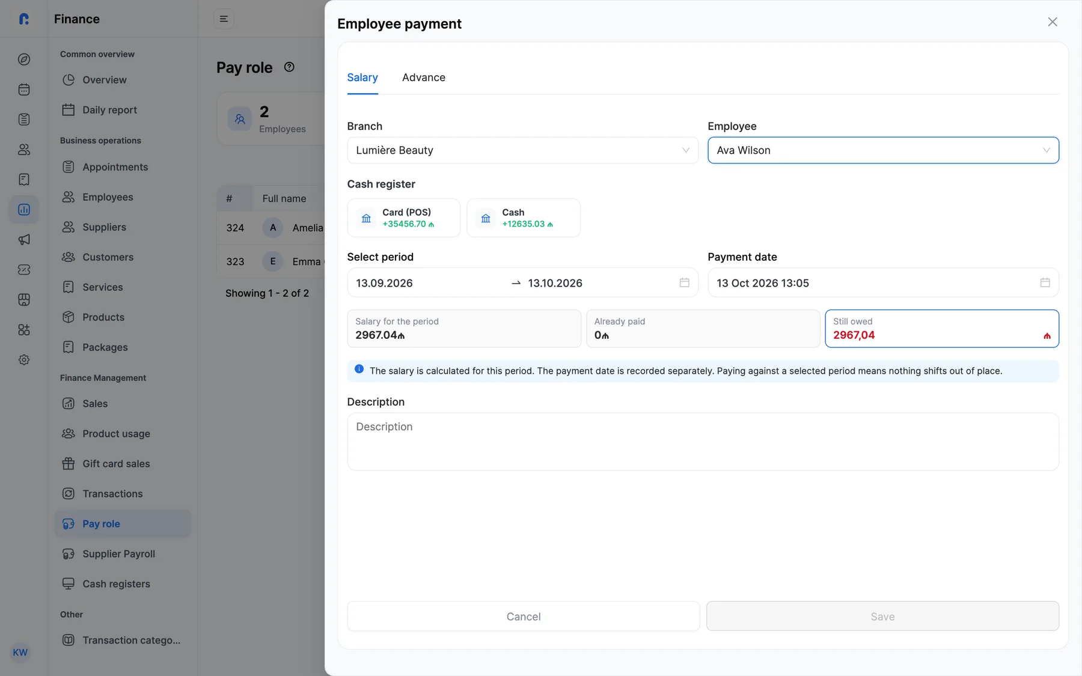The width and height of the screenshot is (1082, 676).
Task: Open the Payment date calendar icon
Action: tap(1045, 282)
